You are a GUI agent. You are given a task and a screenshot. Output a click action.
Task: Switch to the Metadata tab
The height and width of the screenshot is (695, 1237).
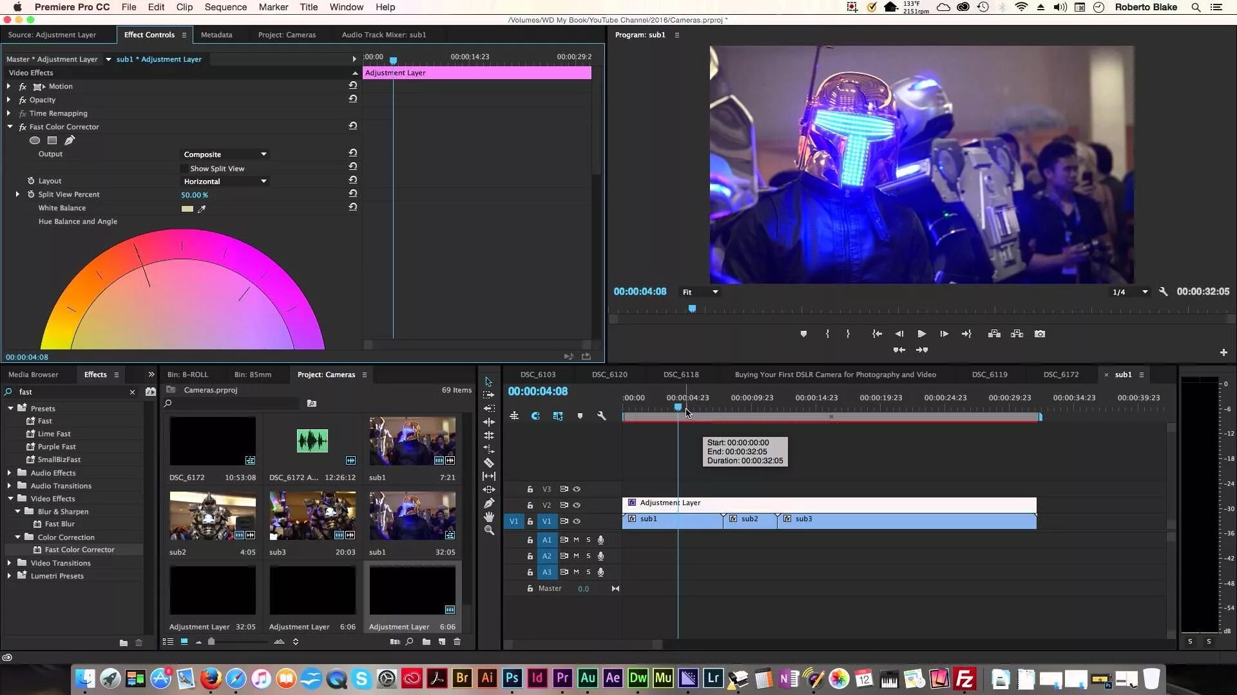216,35
